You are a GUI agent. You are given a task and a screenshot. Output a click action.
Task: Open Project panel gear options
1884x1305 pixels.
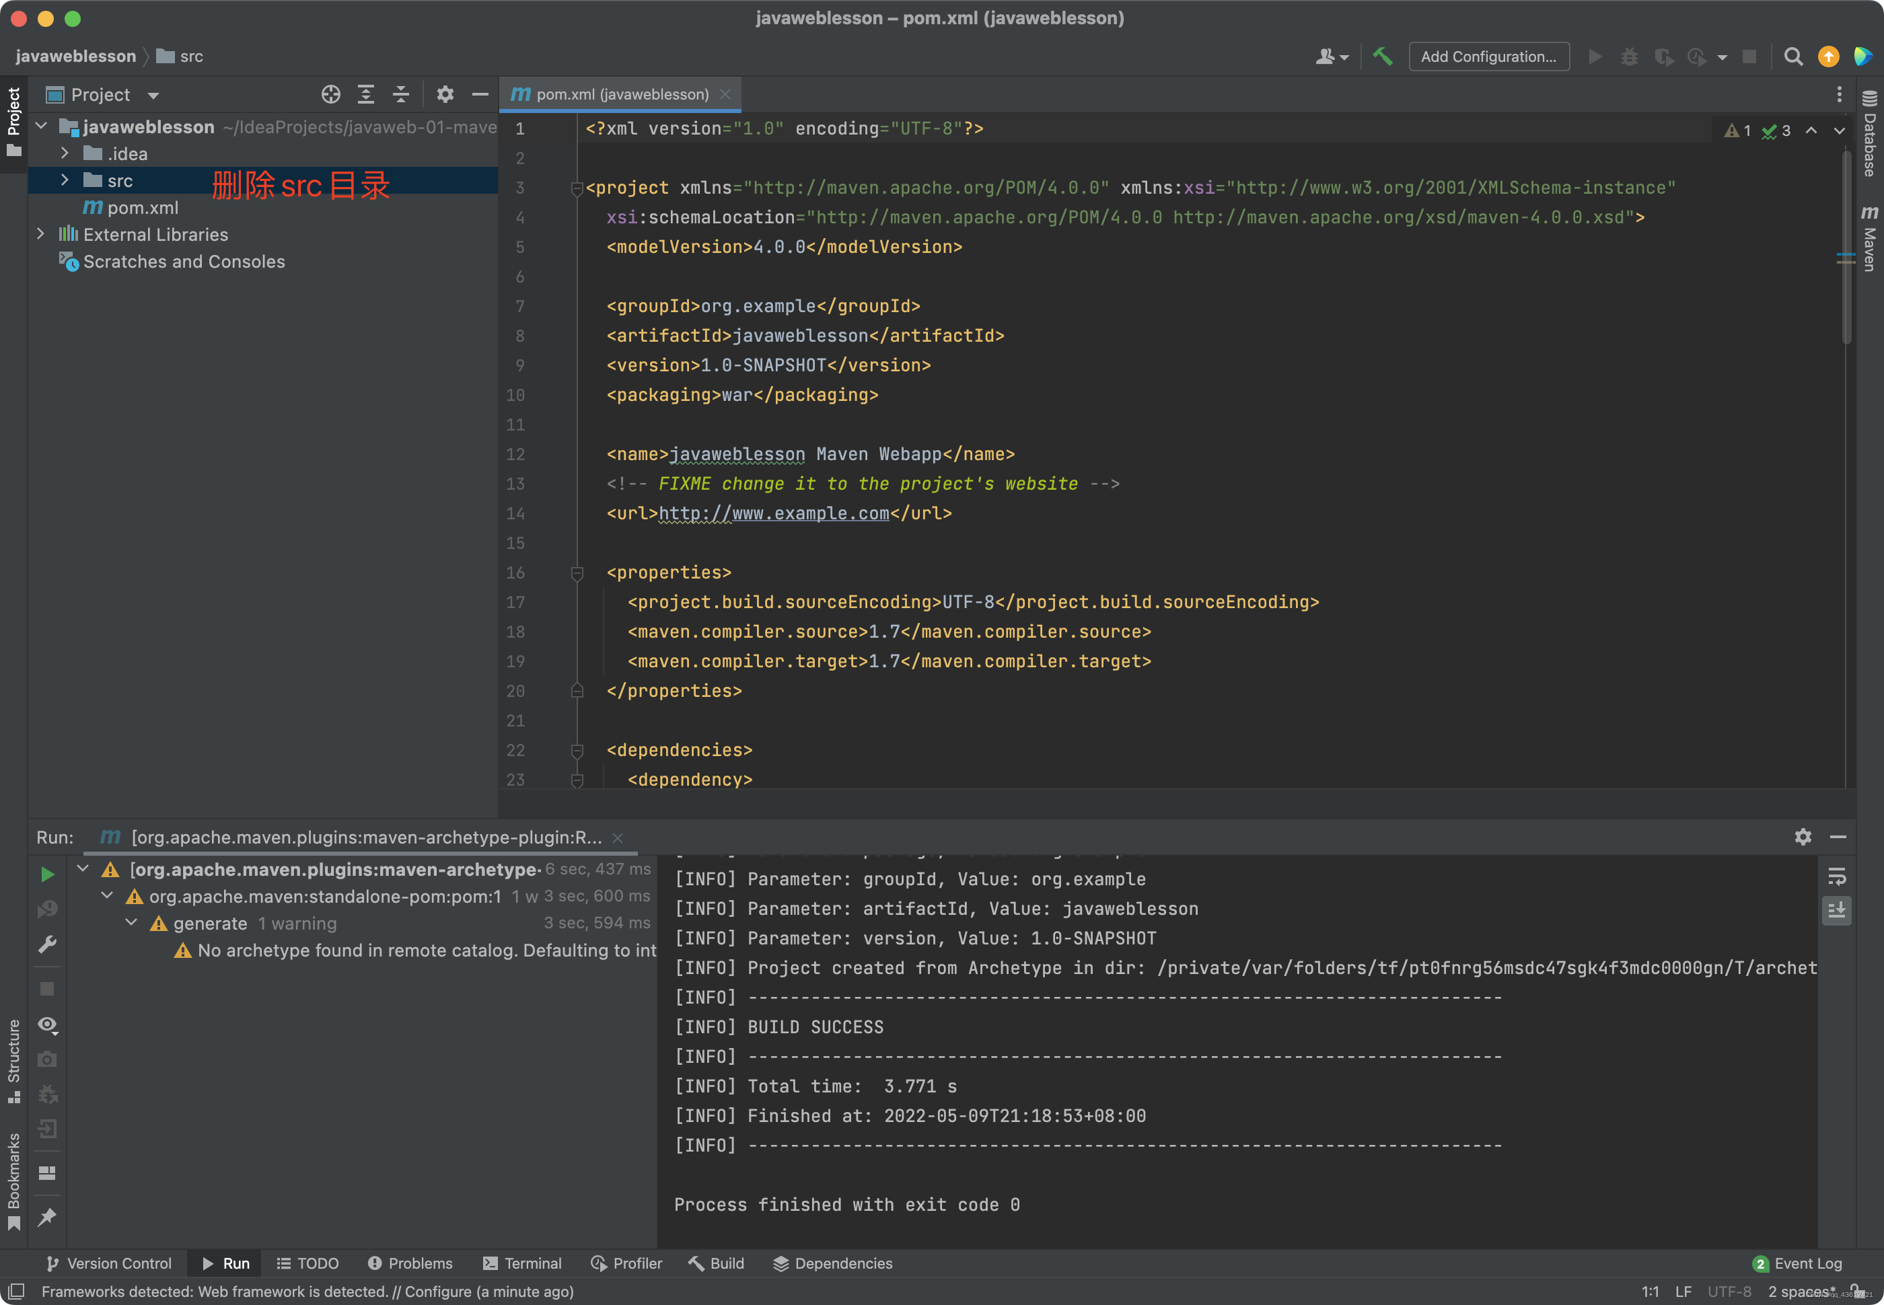[x=445, y=94]
